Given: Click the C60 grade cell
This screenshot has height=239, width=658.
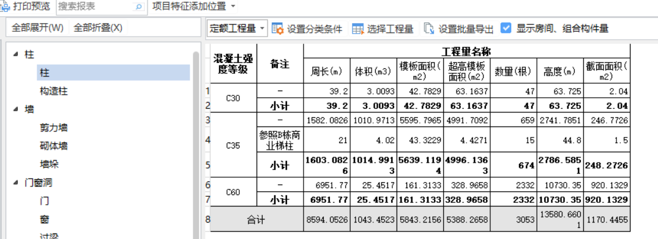Looking at the screenshot, I should point(234,191).
